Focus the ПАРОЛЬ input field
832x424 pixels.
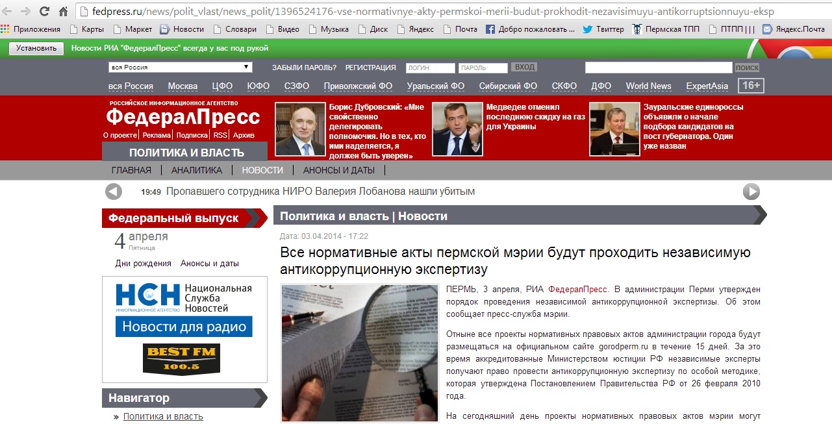pyautogui.click(x=483, y=68)
